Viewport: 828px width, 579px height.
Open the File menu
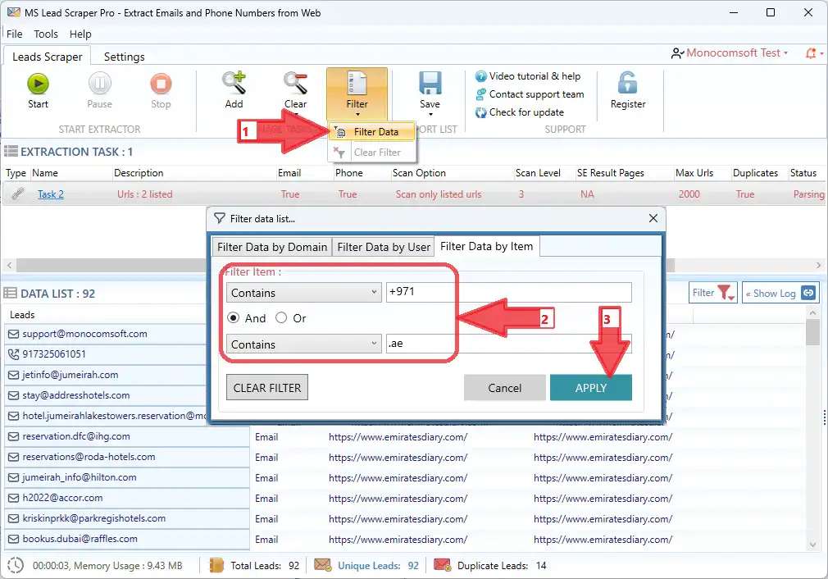(x=14, y=34)
